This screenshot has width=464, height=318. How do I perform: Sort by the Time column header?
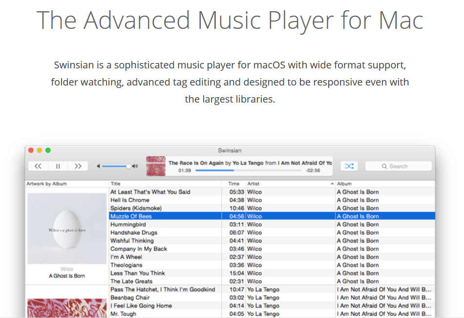(234, 184)
